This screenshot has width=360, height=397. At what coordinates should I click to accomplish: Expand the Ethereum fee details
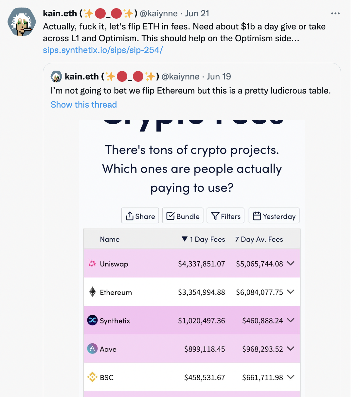pyautogui.click(x=291, y=292)
